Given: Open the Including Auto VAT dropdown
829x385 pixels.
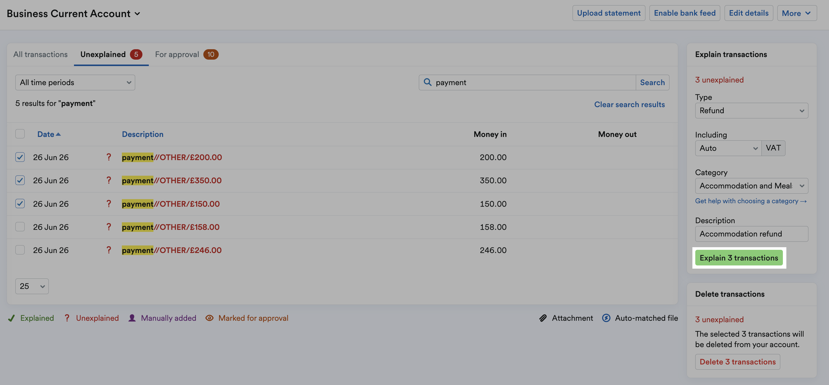Looking at the screenshot, I should (x=728, y=148).
